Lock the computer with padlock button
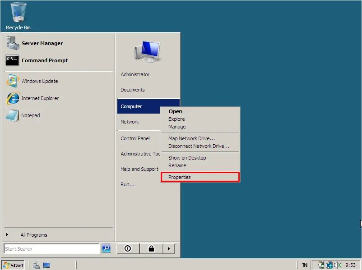Screen dimensions: 362x270 [x=152, y=248]
